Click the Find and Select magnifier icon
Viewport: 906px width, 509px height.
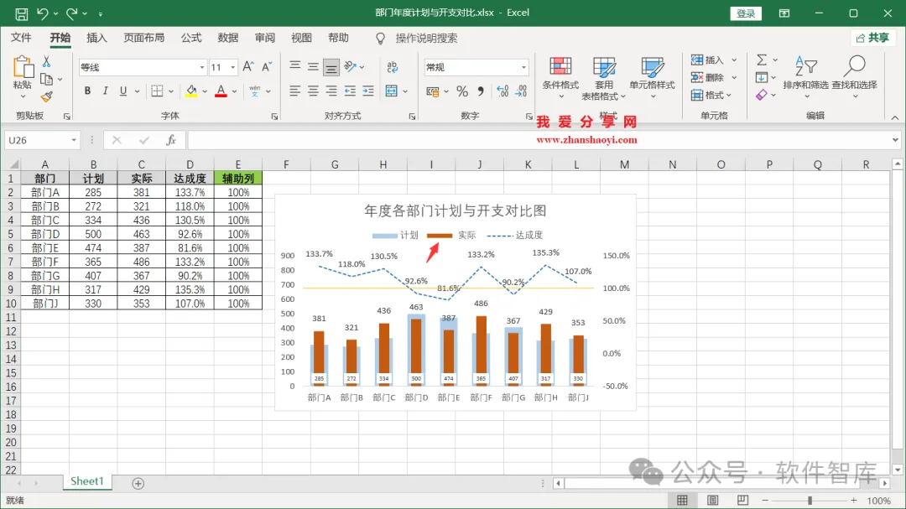[x=854, y=66]
